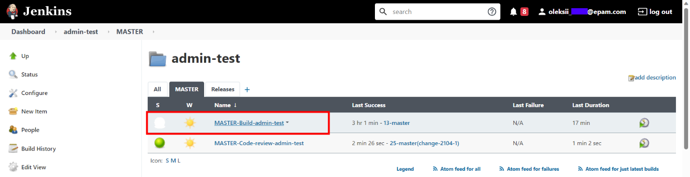Image resolution: width=690 pixels, height=177 pixels.
Task: Open the search help question-mark icon
Action: coord(492,12)
